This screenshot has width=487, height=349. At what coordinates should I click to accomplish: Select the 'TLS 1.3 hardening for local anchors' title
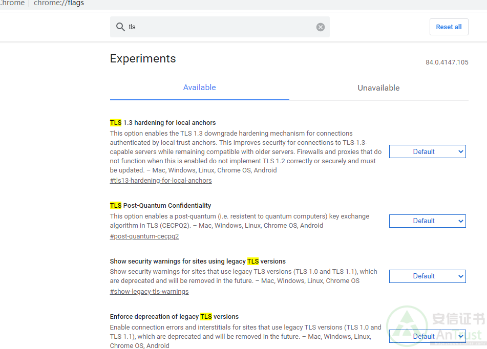coord(163,123)
